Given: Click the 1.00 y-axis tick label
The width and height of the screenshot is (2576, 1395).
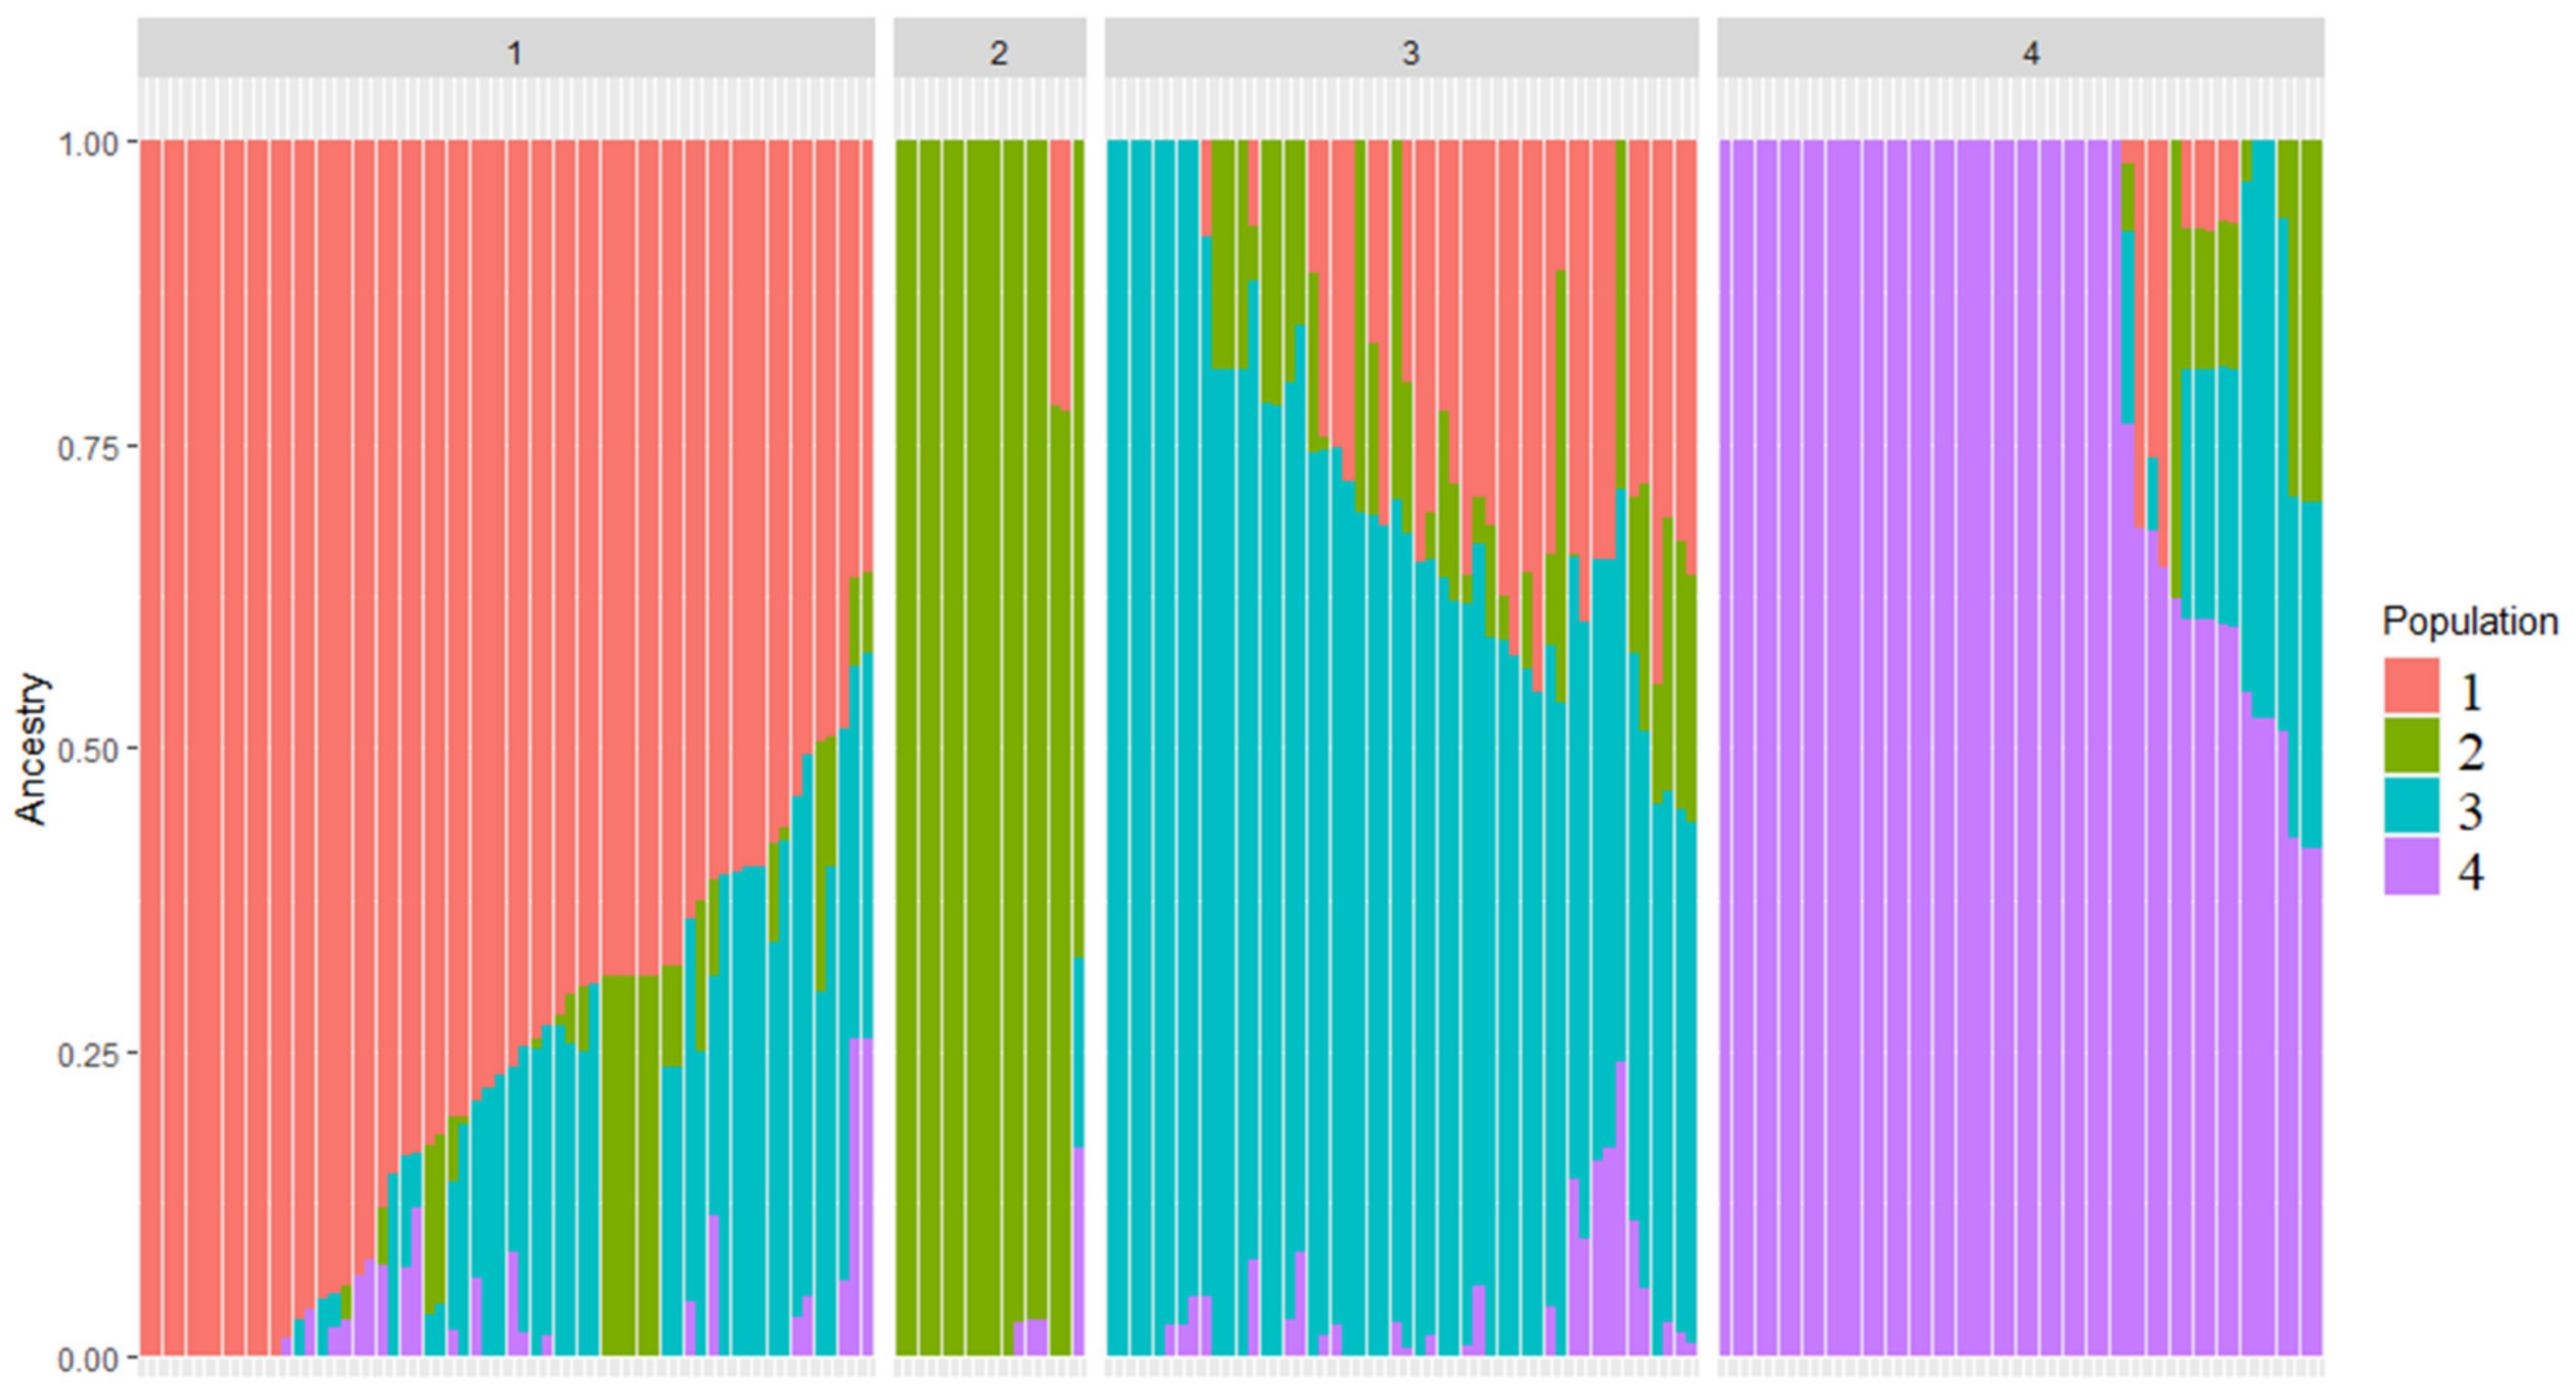Looking at the screenshot, I should (89, 143).
